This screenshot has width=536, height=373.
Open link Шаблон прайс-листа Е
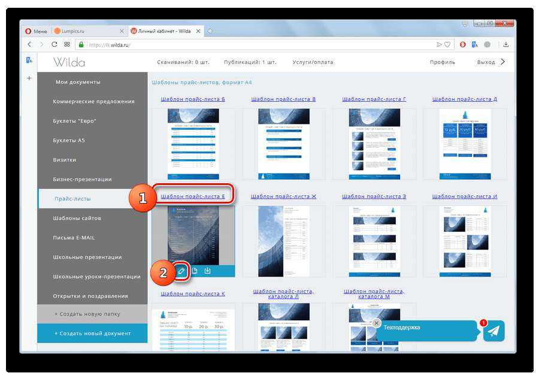[x=193, y=196]
